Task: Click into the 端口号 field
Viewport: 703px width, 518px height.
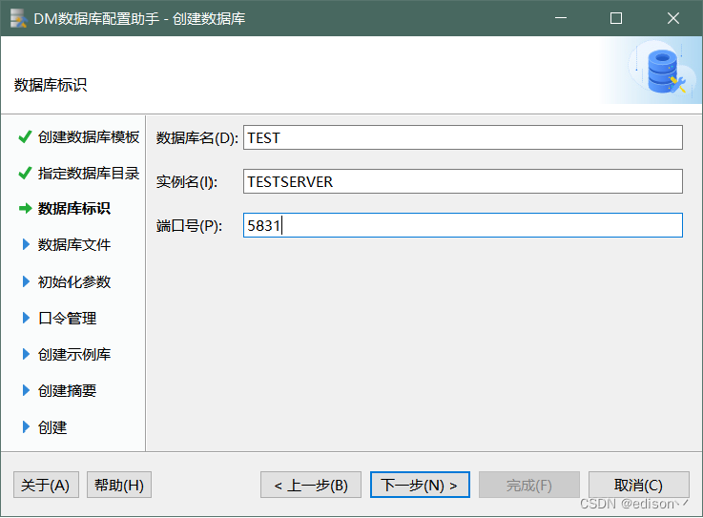Action: click(x=463, y=225)
